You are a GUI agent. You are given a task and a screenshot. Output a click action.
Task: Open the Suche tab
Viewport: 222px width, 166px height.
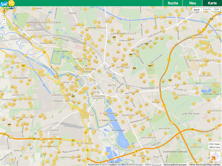173,3
